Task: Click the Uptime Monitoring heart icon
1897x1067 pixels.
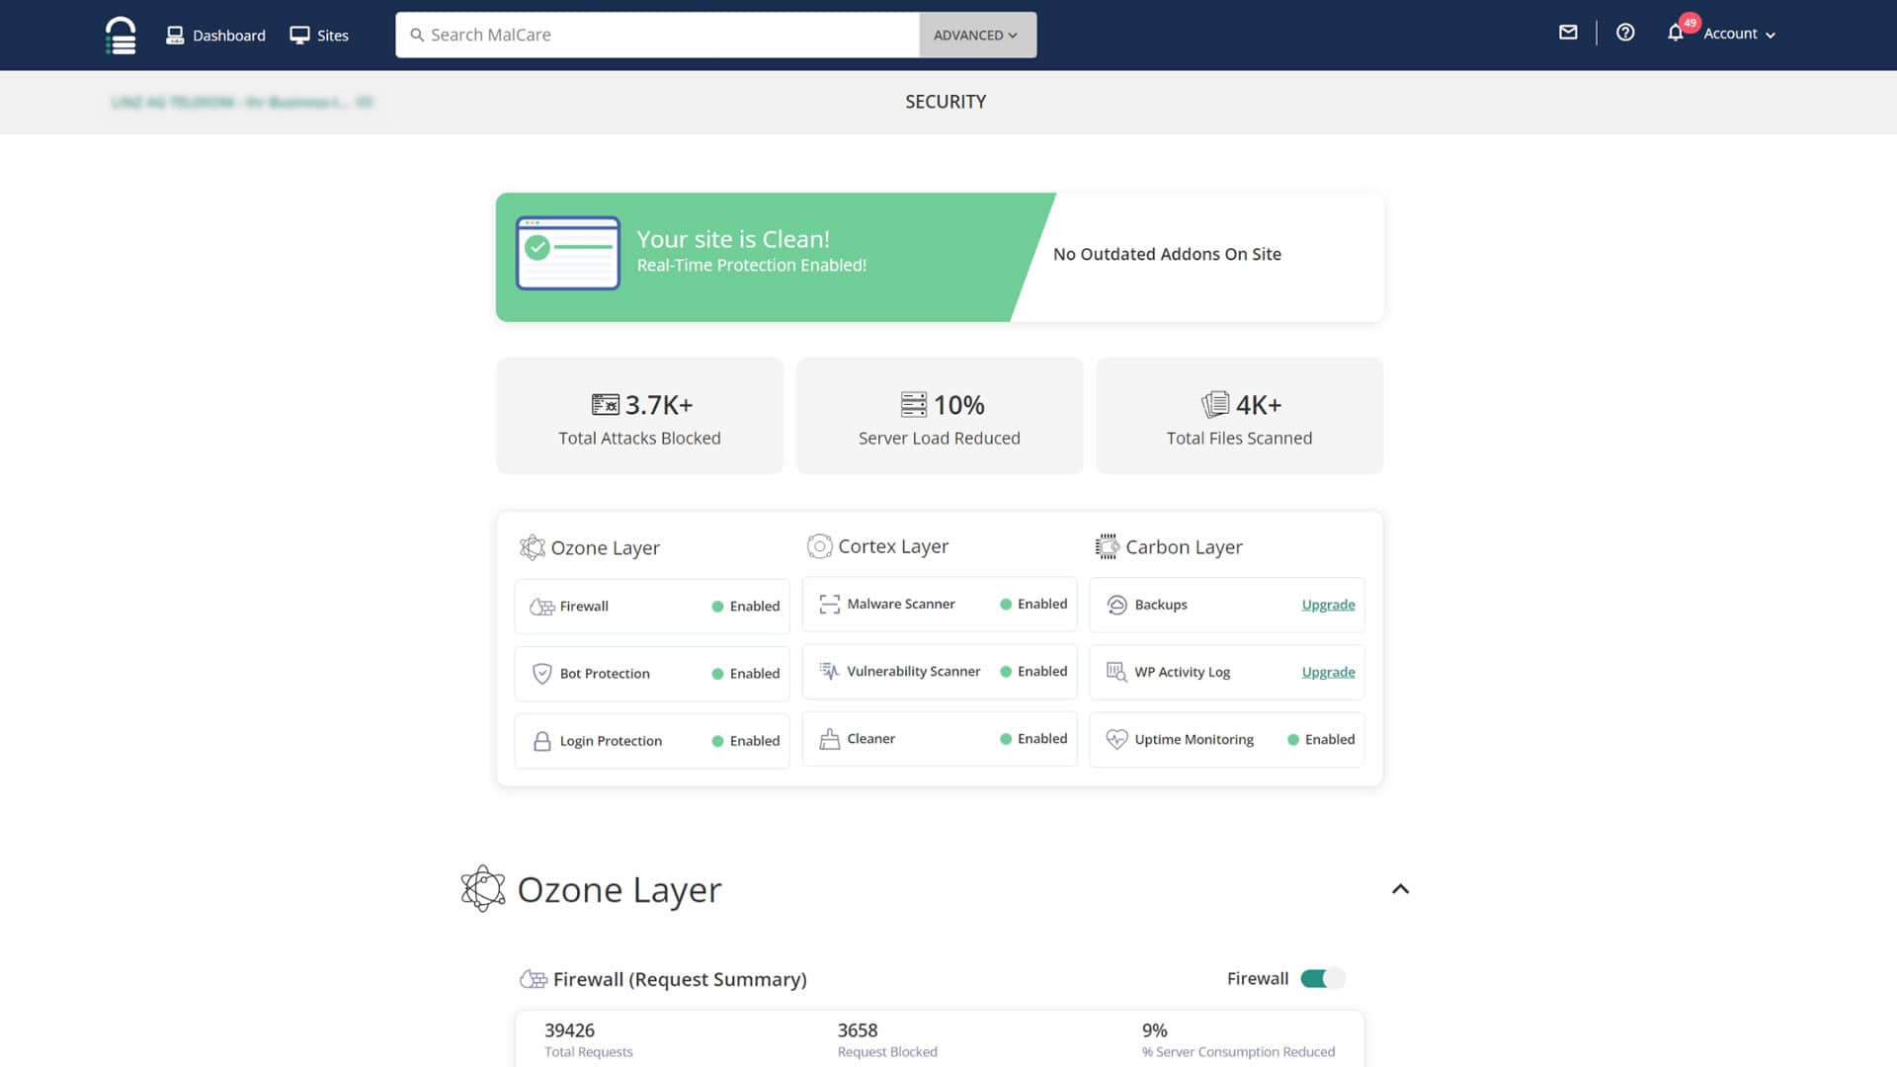Action: click(1116, 739)
